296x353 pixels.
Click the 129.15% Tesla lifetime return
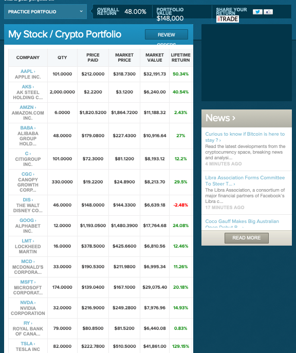(x=180, y=346)
